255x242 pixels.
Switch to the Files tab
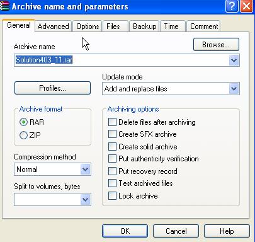tap(115, 26)
